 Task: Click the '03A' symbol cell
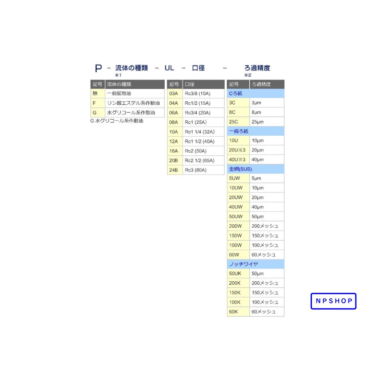tap(175, 94)
